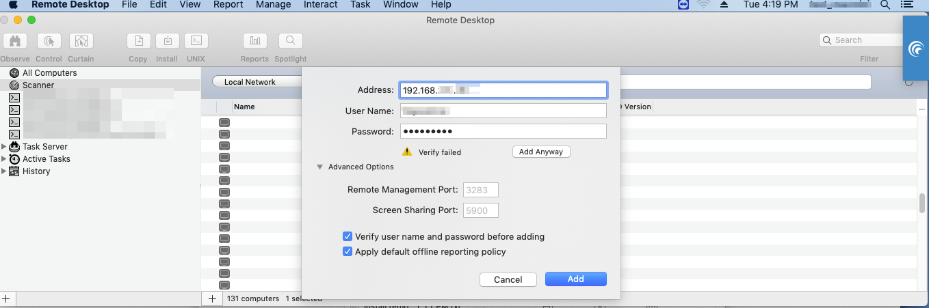Viewport: 929px width, 308px height.
Task: Click the add button below sidebar
Action: point(6,298)
